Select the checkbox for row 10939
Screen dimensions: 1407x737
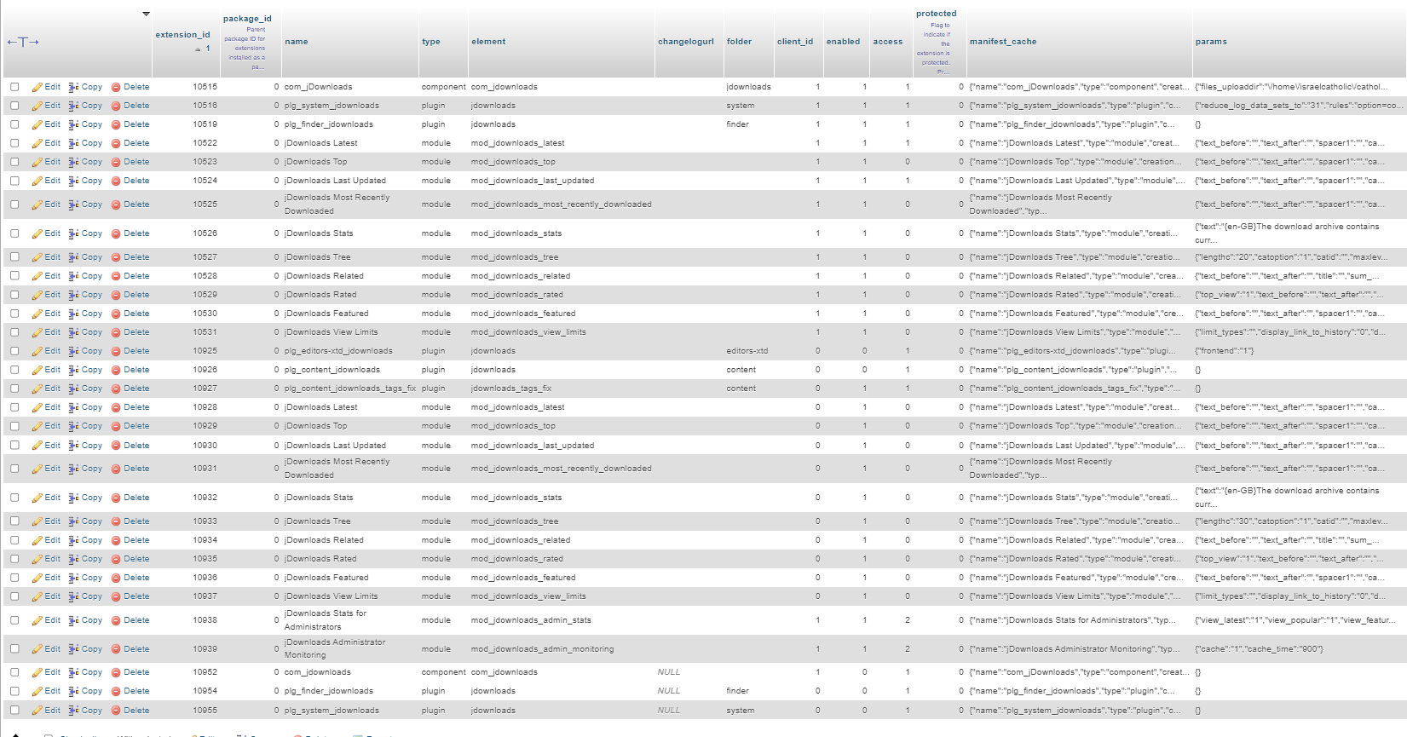coord(14,649)
